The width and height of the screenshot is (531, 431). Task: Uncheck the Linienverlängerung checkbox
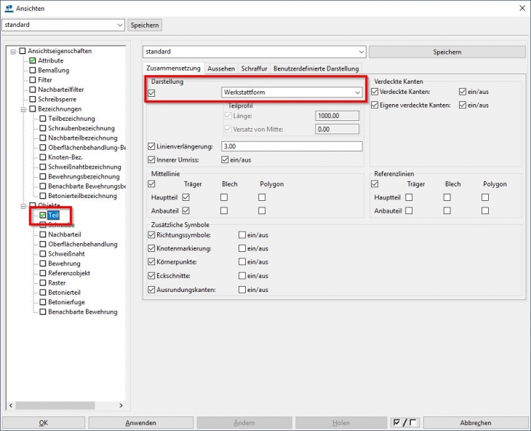(x=151, y=146)
